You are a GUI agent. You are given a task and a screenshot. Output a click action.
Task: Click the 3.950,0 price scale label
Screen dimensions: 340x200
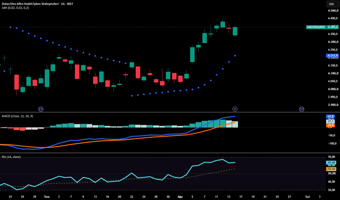pyautogui.click(x=333, y=97)
